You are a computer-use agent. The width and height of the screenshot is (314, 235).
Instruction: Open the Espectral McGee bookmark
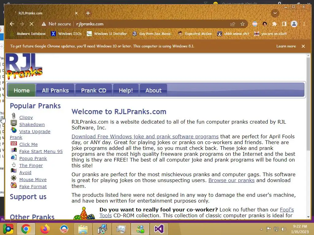(x=195, y=34)
